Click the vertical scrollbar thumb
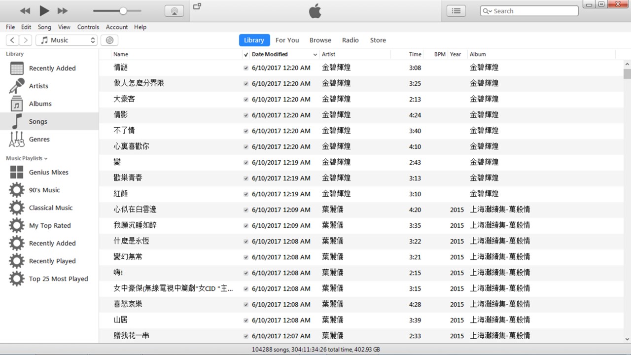This screenshot has width=631, height=355. tap(627, 74)
